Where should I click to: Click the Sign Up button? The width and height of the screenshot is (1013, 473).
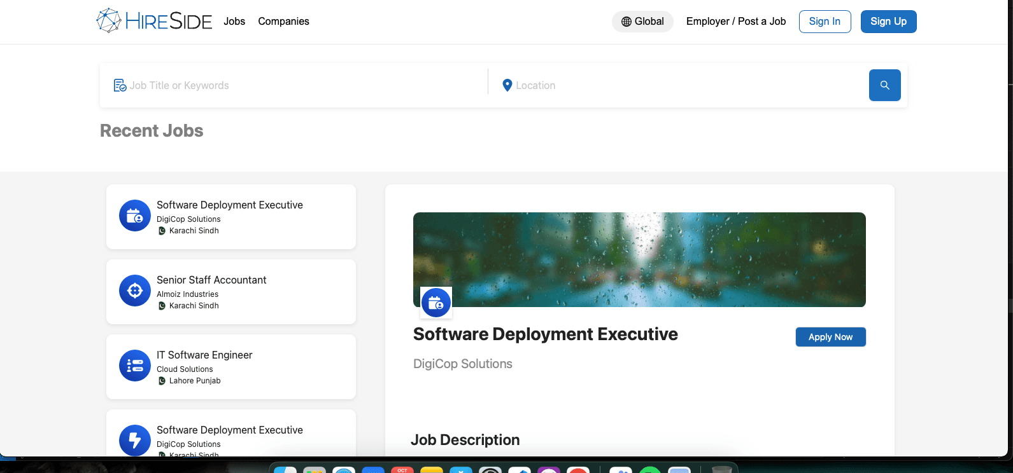tap(888, 22)
